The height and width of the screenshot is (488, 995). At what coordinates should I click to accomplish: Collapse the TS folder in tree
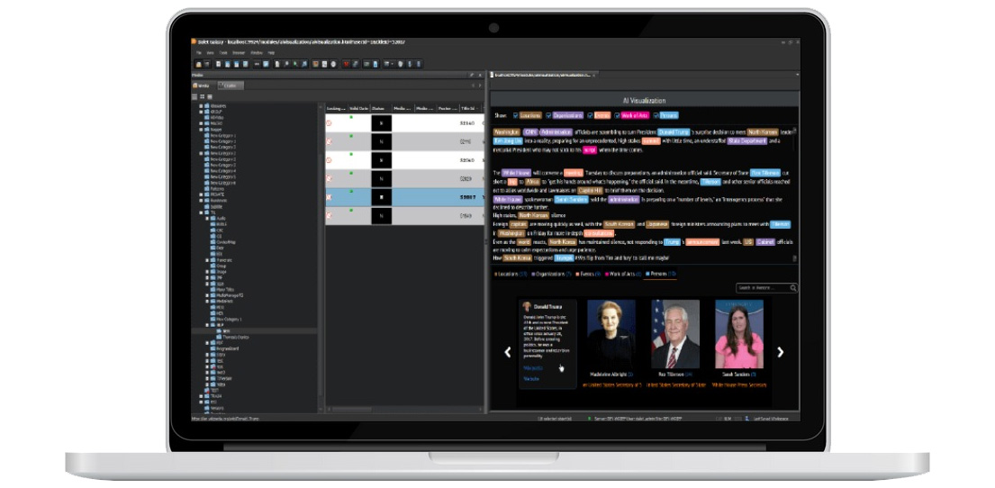[x=201, y=212]
